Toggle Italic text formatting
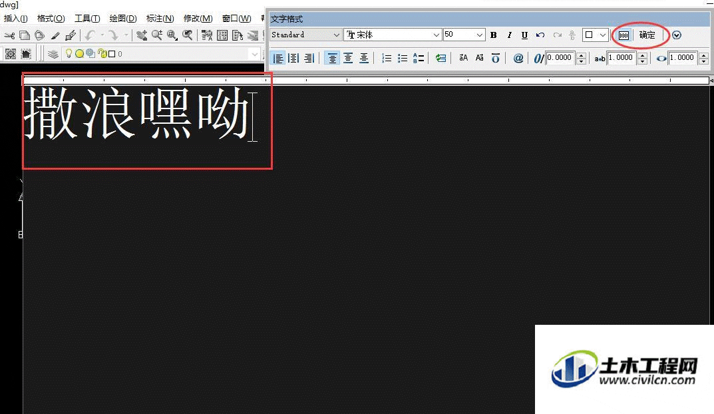 click(x=509, y=35)
